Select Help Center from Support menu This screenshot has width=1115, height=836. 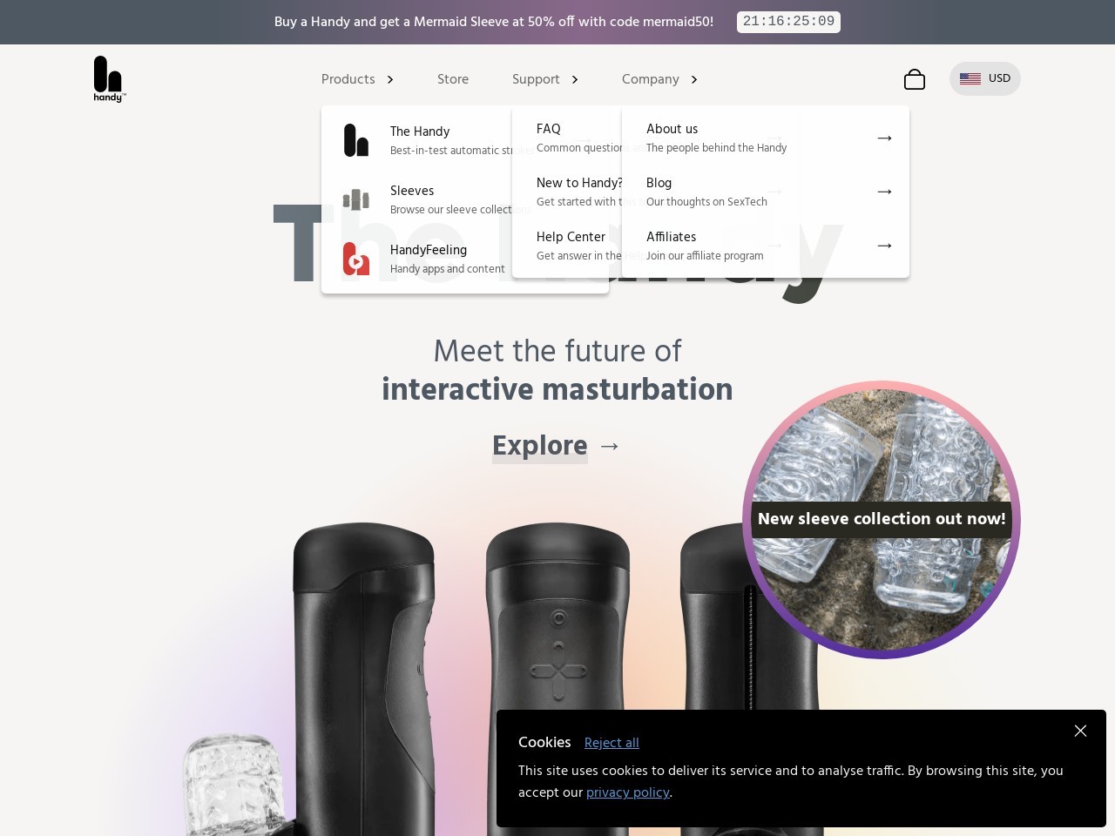pyautogui.click(x=571, y=237)
